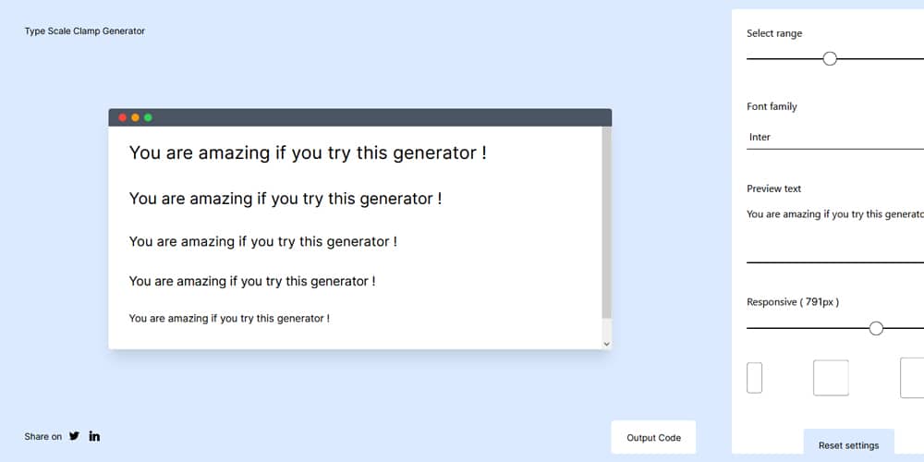924x462 pixels.
Task: Click the yellow dot in preview window
Action: point(136,117)
